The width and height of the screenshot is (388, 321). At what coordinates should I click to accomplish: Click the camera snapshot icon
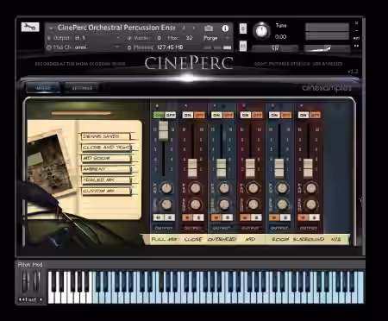coord(209,28)
